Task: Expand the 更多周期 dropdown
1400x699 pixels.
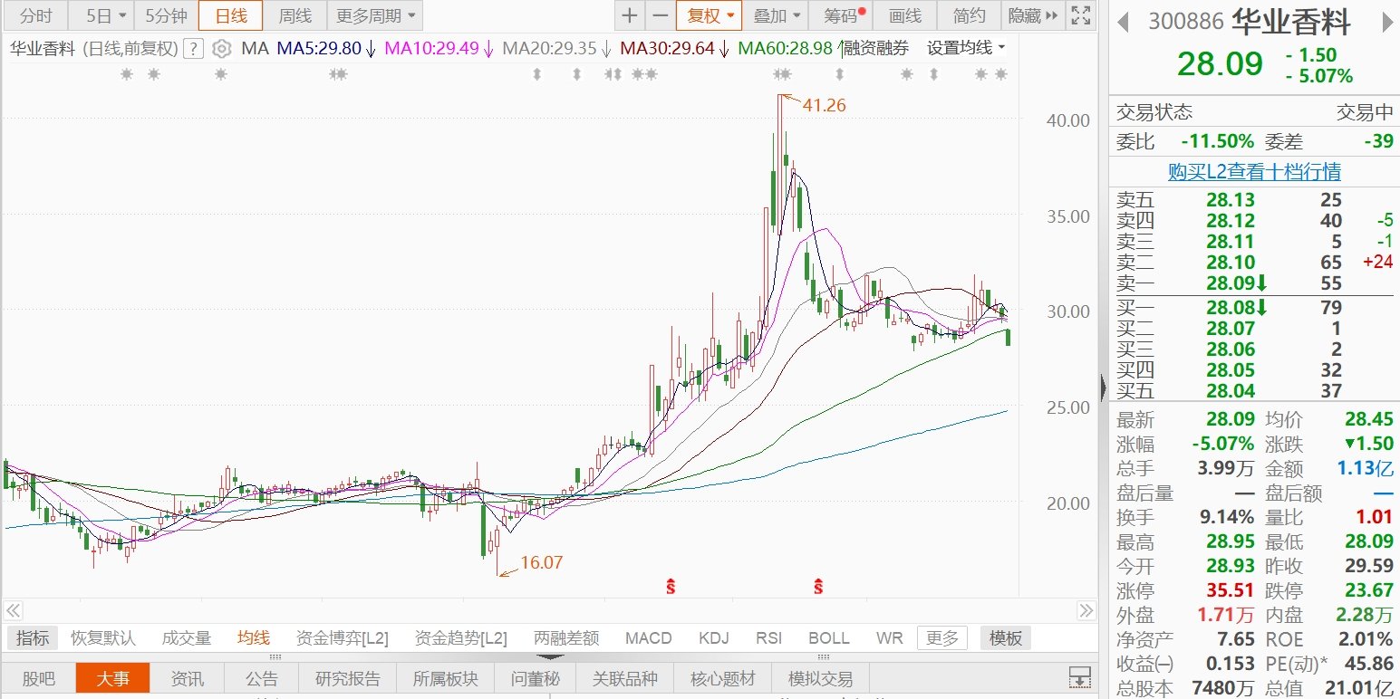Action: coord(374,15)
